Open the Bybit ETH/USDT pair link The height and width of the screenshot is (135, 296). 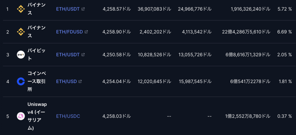pos(68,55)
